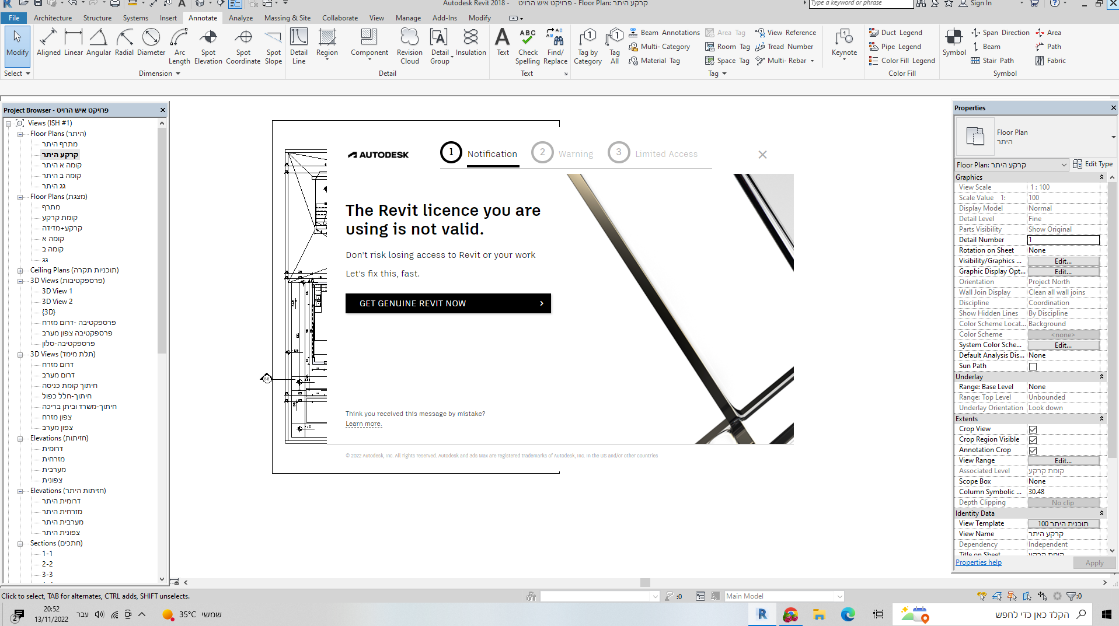Click GET GENUINE REVIT NOW button
Image resolution: width=1119 pixels, height=626 pixels.
tap(448, 303)
